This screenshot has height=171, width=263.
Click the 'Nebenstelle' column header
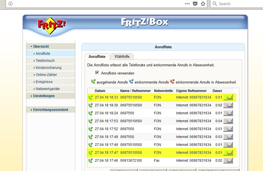[x=163, y=91]
